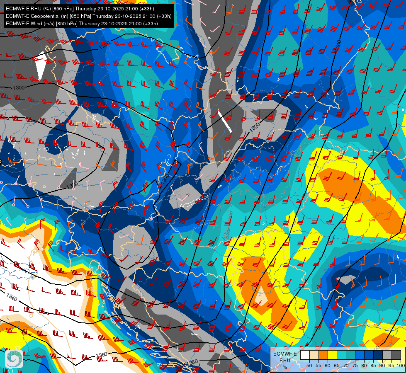406x373 pixels.
Task: Select the dark gray 95-100 legend swatch
Action: click(x=396, y=355)
